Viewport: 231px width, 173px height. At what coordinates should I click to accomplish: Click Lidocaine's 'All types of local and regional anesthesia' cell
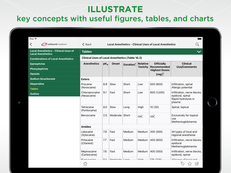pyautogui.click(x=187, y=133)
